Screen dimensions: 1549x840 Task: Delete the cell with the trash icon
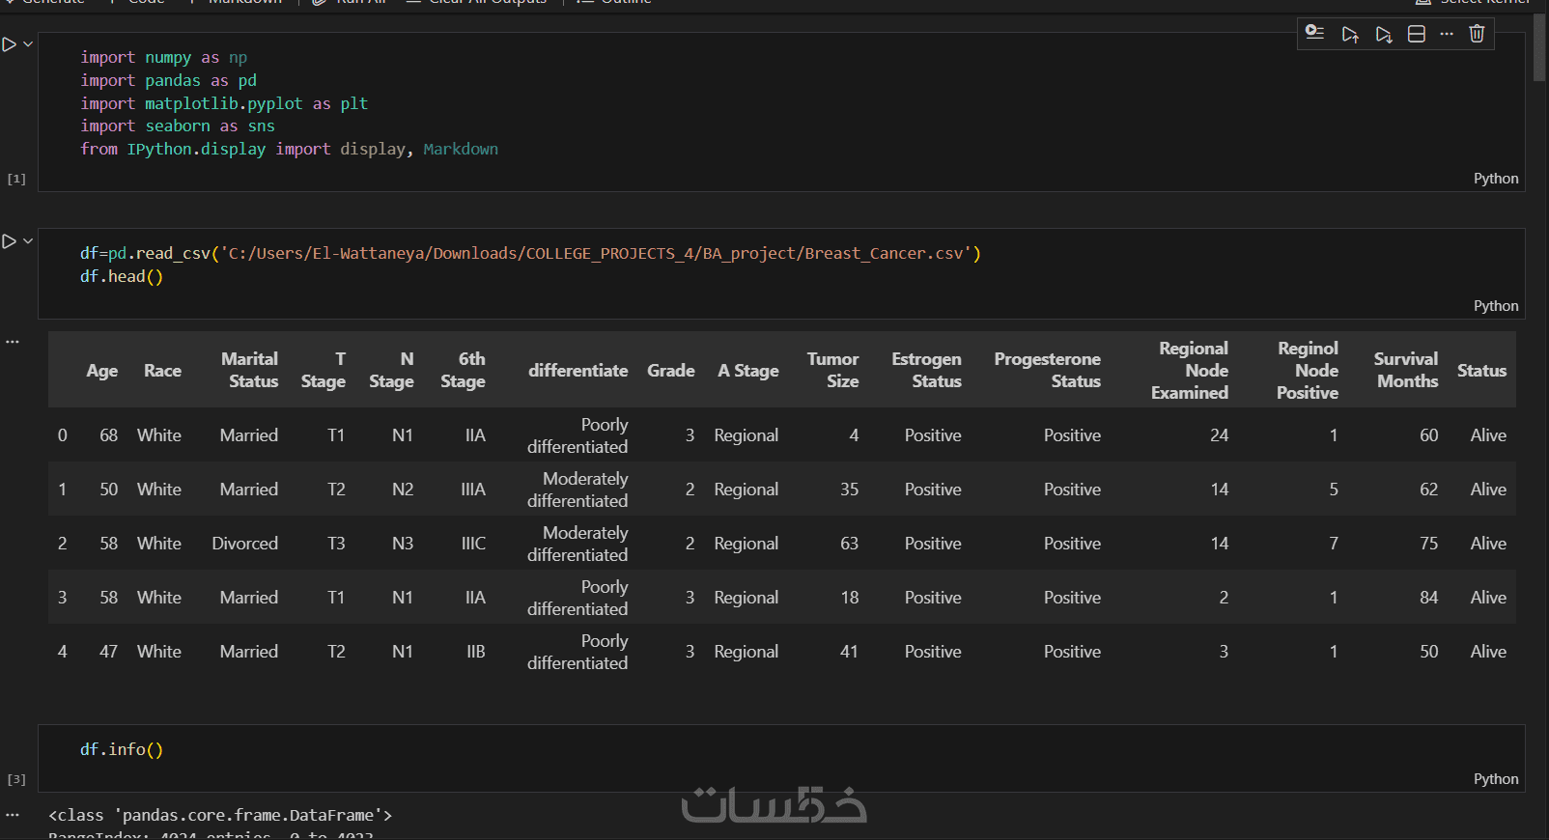[x=1477, y=34]
